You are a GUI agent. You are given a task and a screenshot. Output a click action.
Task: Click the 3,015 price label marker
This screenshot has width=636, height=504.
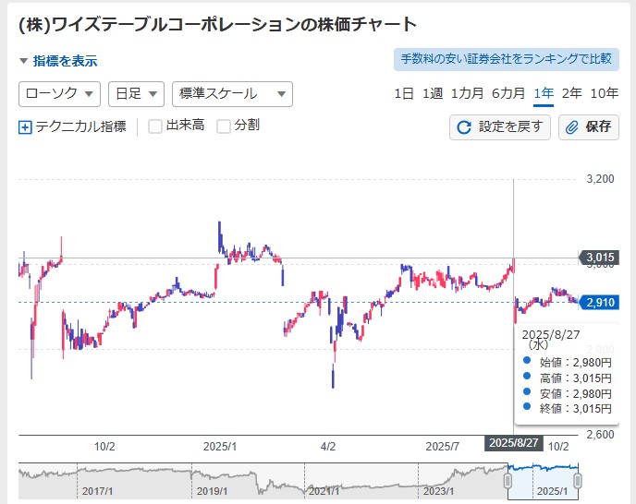pyautogui.click(x=597, y=258)
